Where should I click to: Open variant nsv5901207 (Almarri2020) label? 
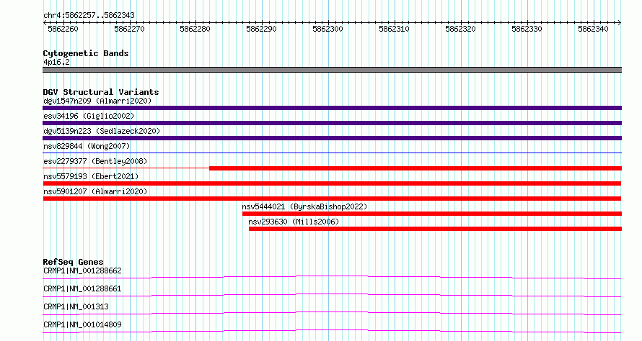(95, 191)
